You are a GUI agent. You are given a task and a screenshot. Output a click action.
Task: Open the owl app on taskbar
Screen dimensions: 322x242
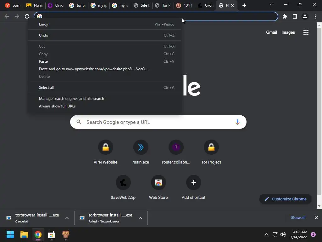pos(65,234)
